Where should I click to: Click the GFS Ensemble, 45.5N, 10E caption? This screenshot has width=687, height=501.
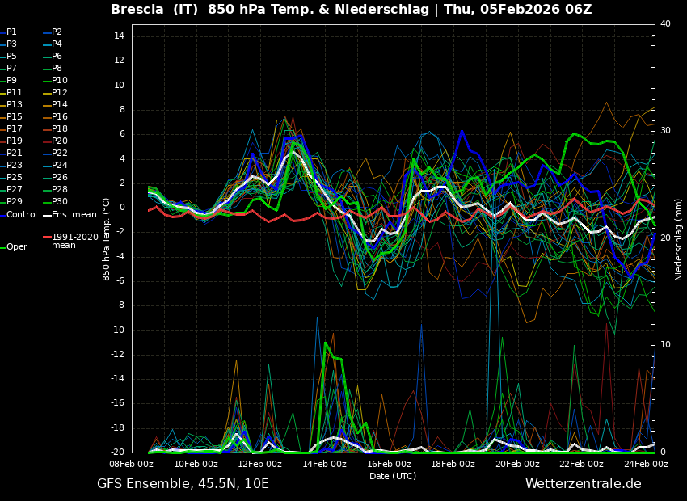183,484
